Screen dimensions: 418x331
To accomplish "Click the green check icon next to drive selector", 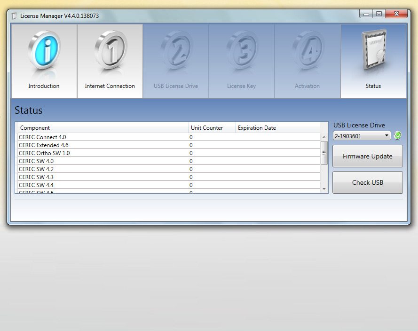I will pos(398,136).
